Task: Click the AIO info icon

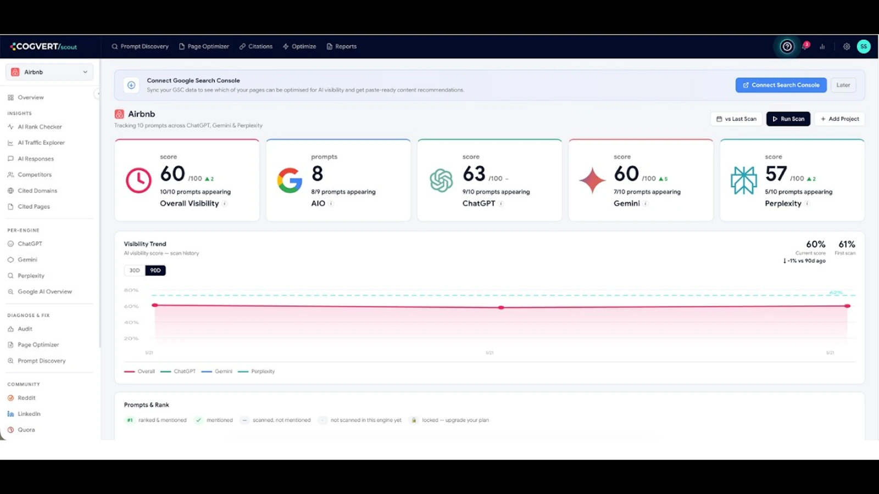Action: pyautogui.click(x=331, y=204)
